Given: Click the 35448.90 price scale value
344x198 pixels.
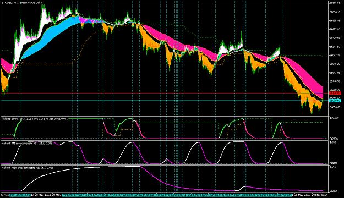Looking at the screenshot, I should 335,81.
